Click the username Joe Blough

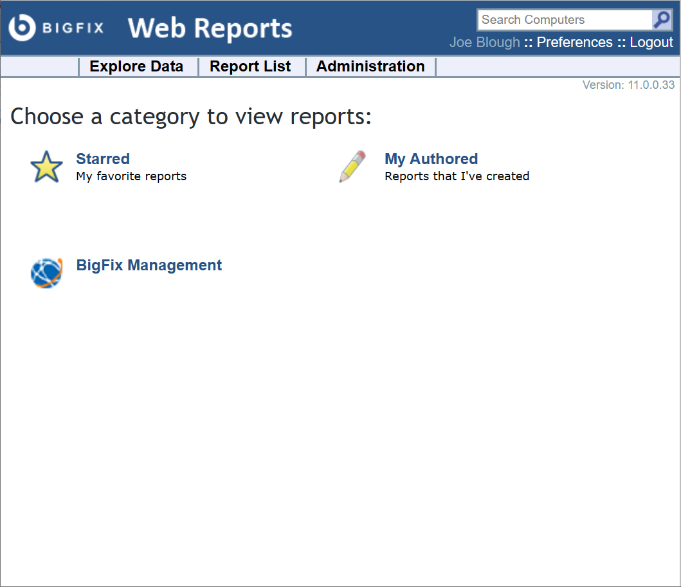484,42
